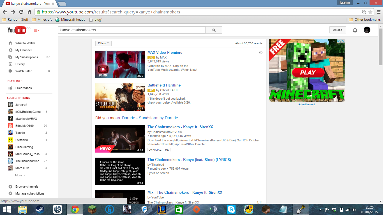Click the ad info icon

tap(261, 53)
